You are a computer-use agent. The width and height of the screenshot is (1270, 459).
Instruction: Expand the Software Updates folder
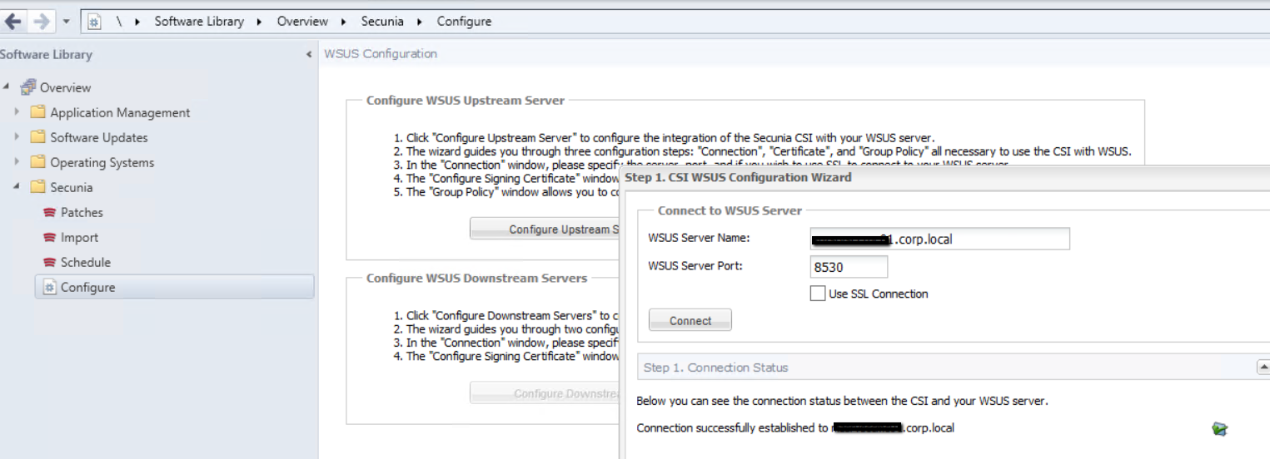pos(17,136)
